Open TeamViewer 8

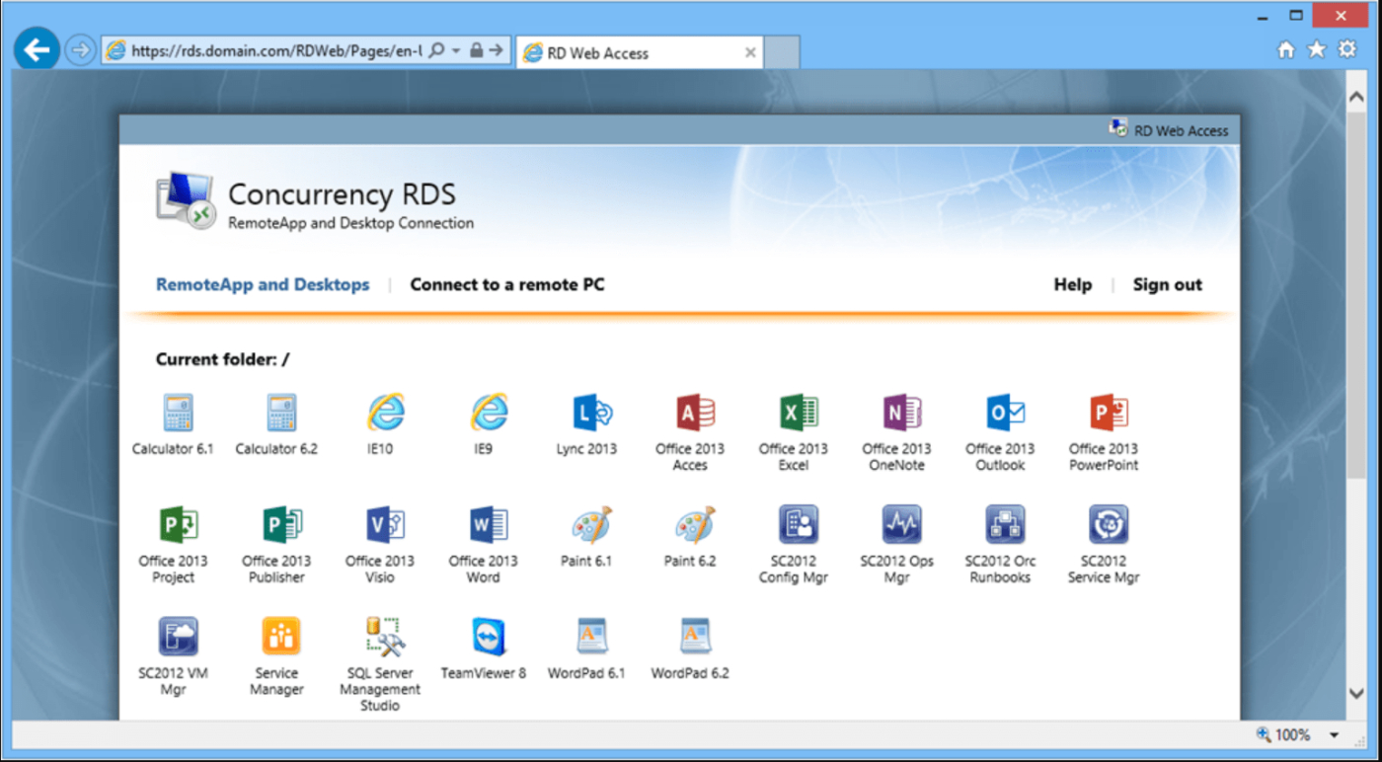(483, 637)
